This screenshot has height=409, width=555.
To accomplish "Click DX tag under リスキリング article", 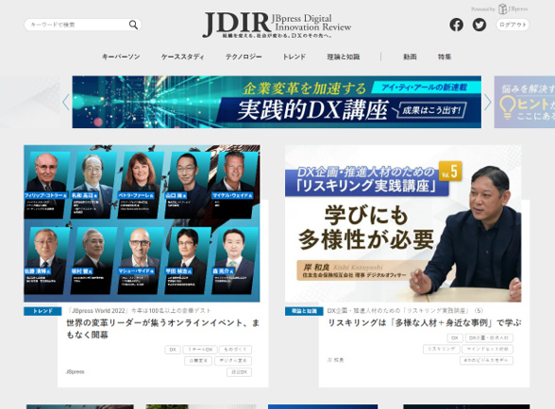I will [455, 338].
